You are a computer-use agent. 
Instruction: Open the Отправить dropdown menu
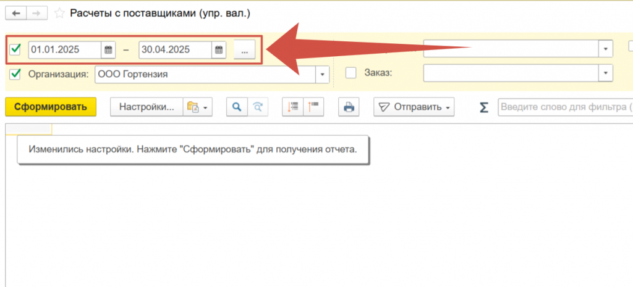click(414, 107)
